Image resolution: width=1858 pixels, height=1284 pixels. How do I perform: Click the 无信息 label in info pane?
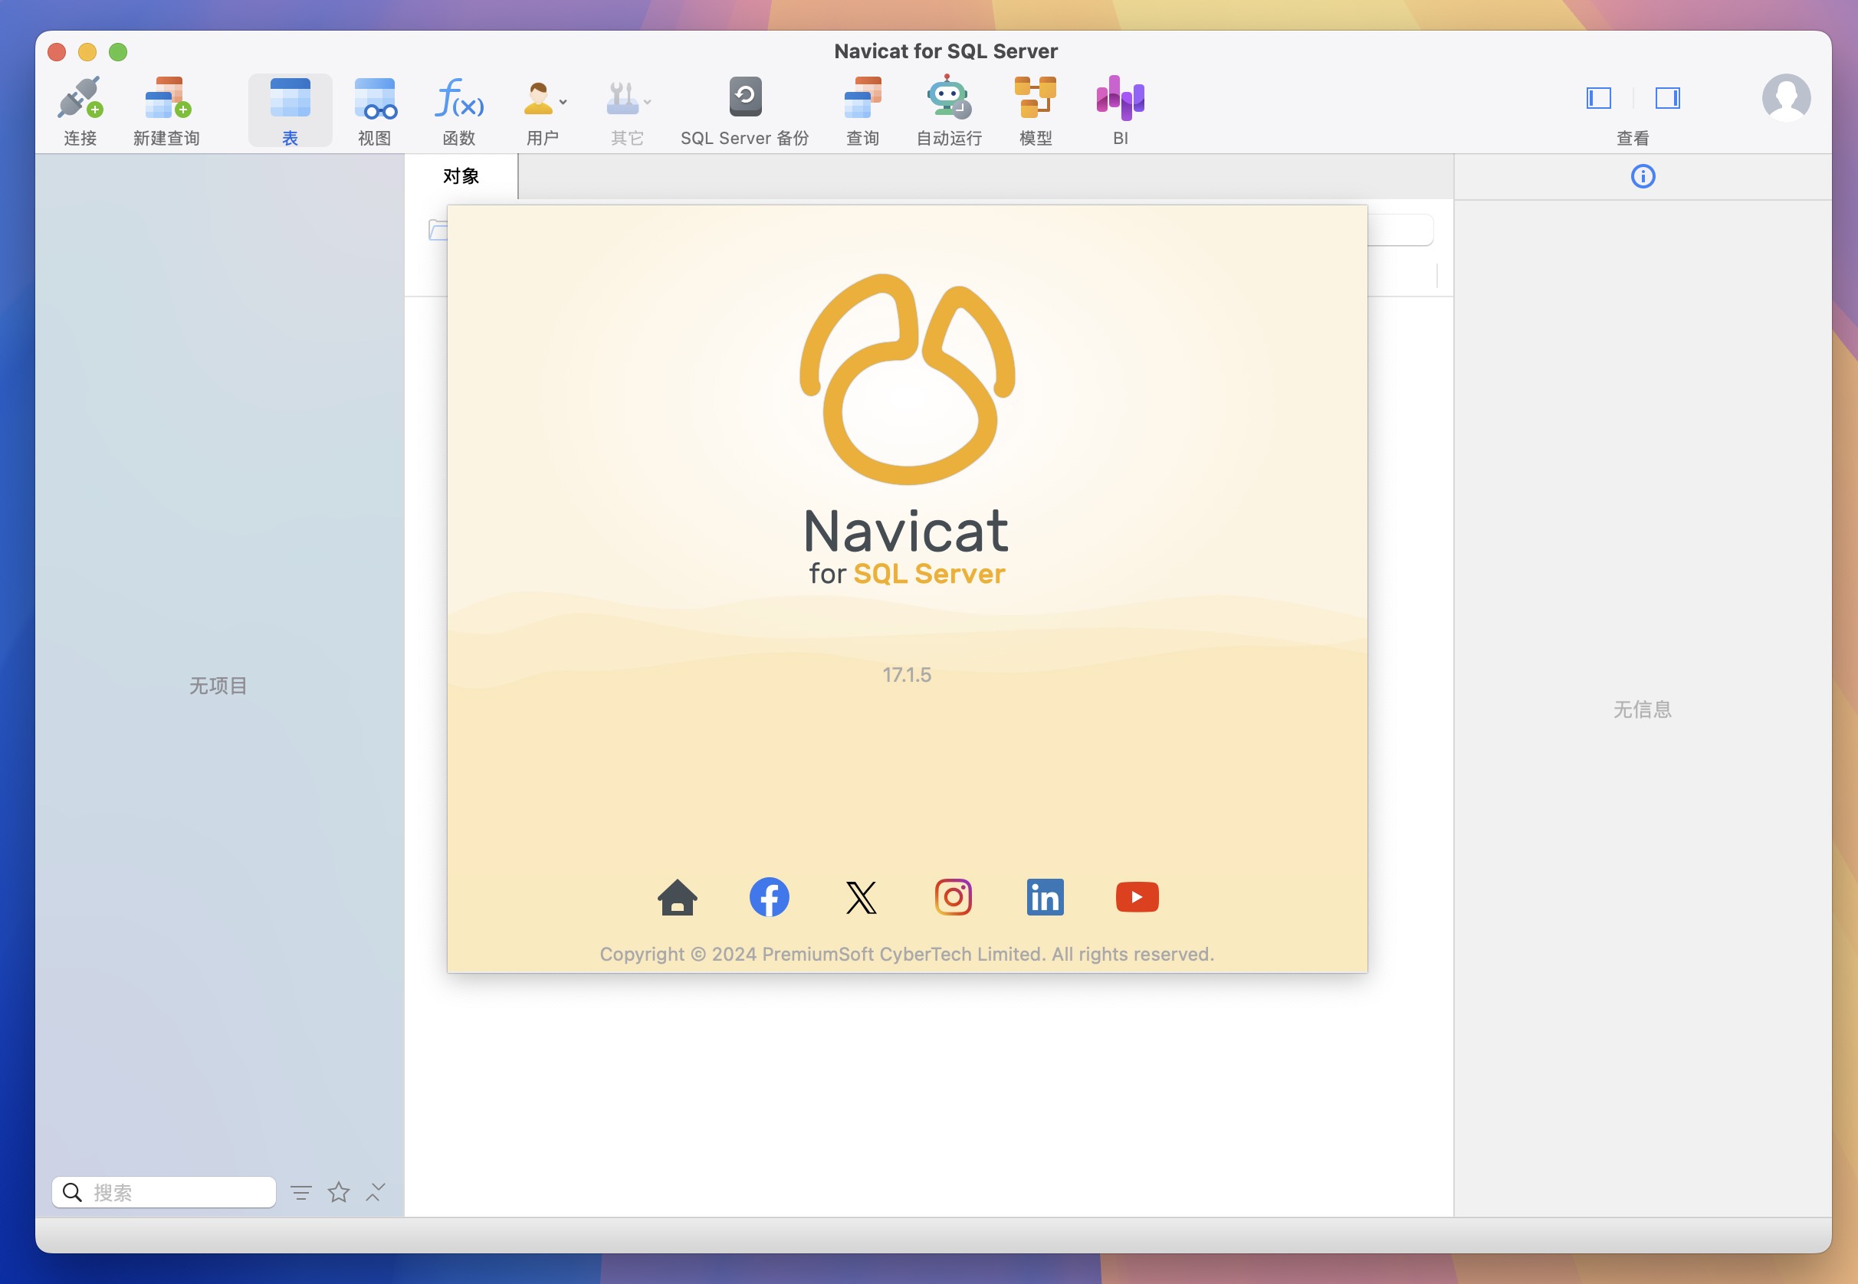tap(1643, 709)
